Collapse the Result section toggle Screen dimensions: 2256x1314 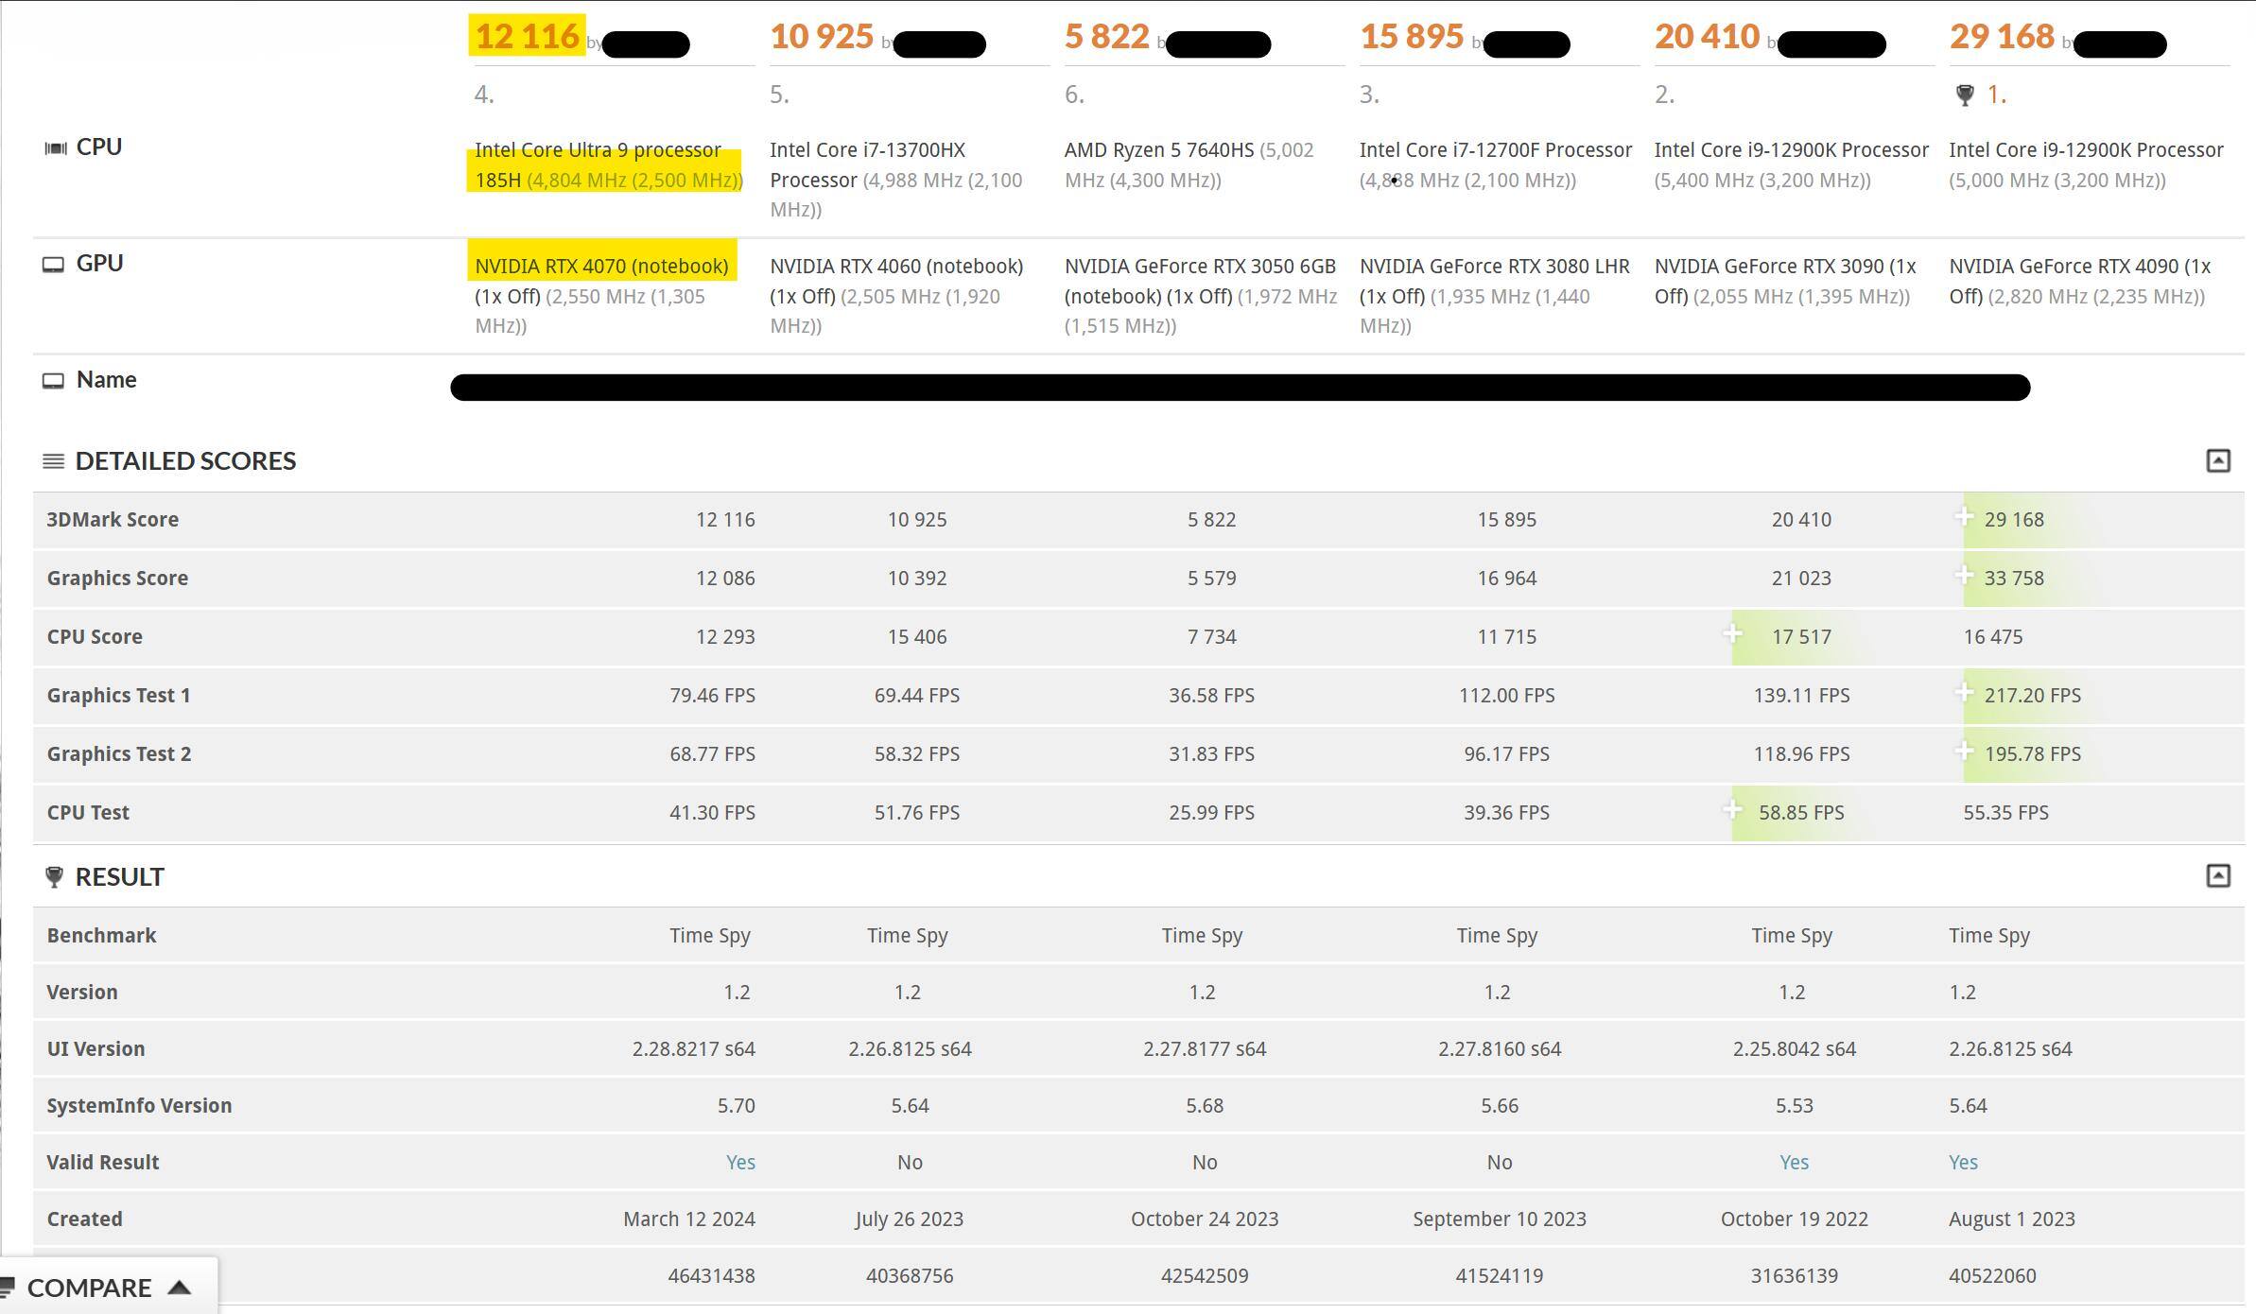[2217, 875]
